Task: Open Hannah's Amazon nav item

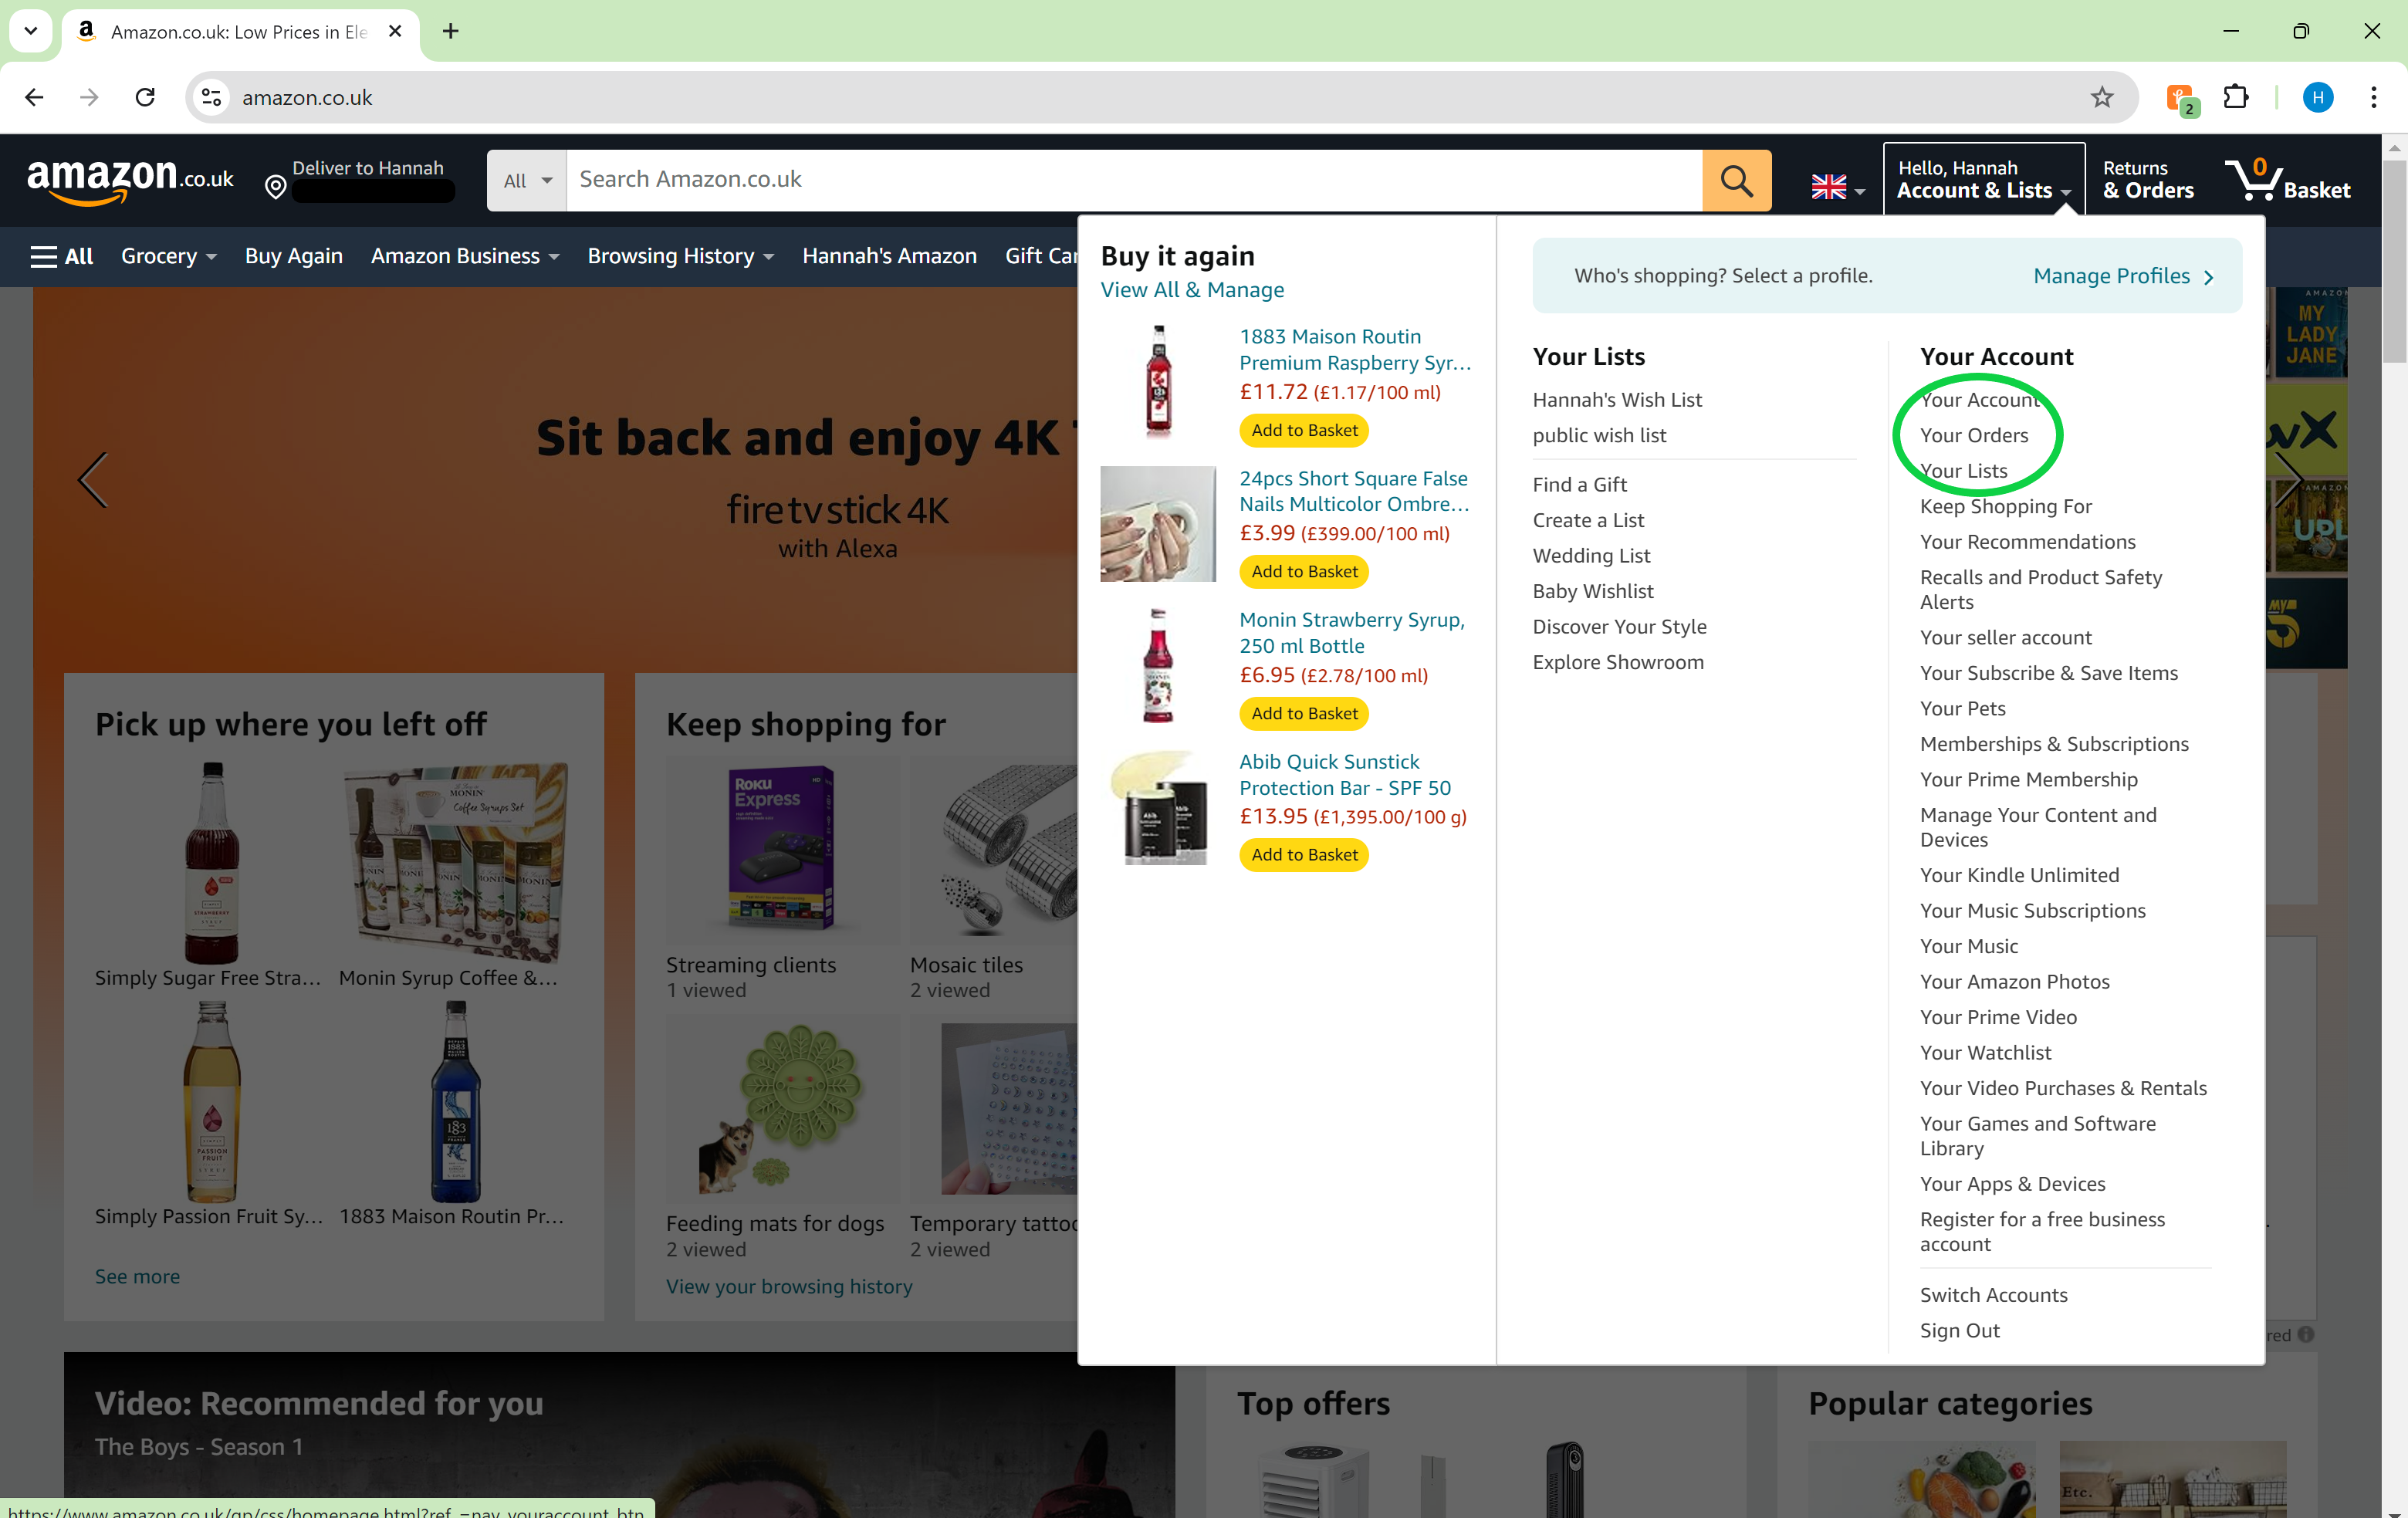Action: (889, 256)
